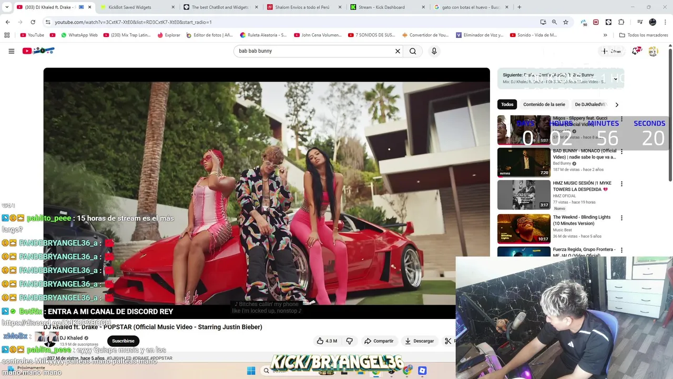Install the app from the address bar
The height and width of the screenshot is (379, 673).
(x=543, y=22)
